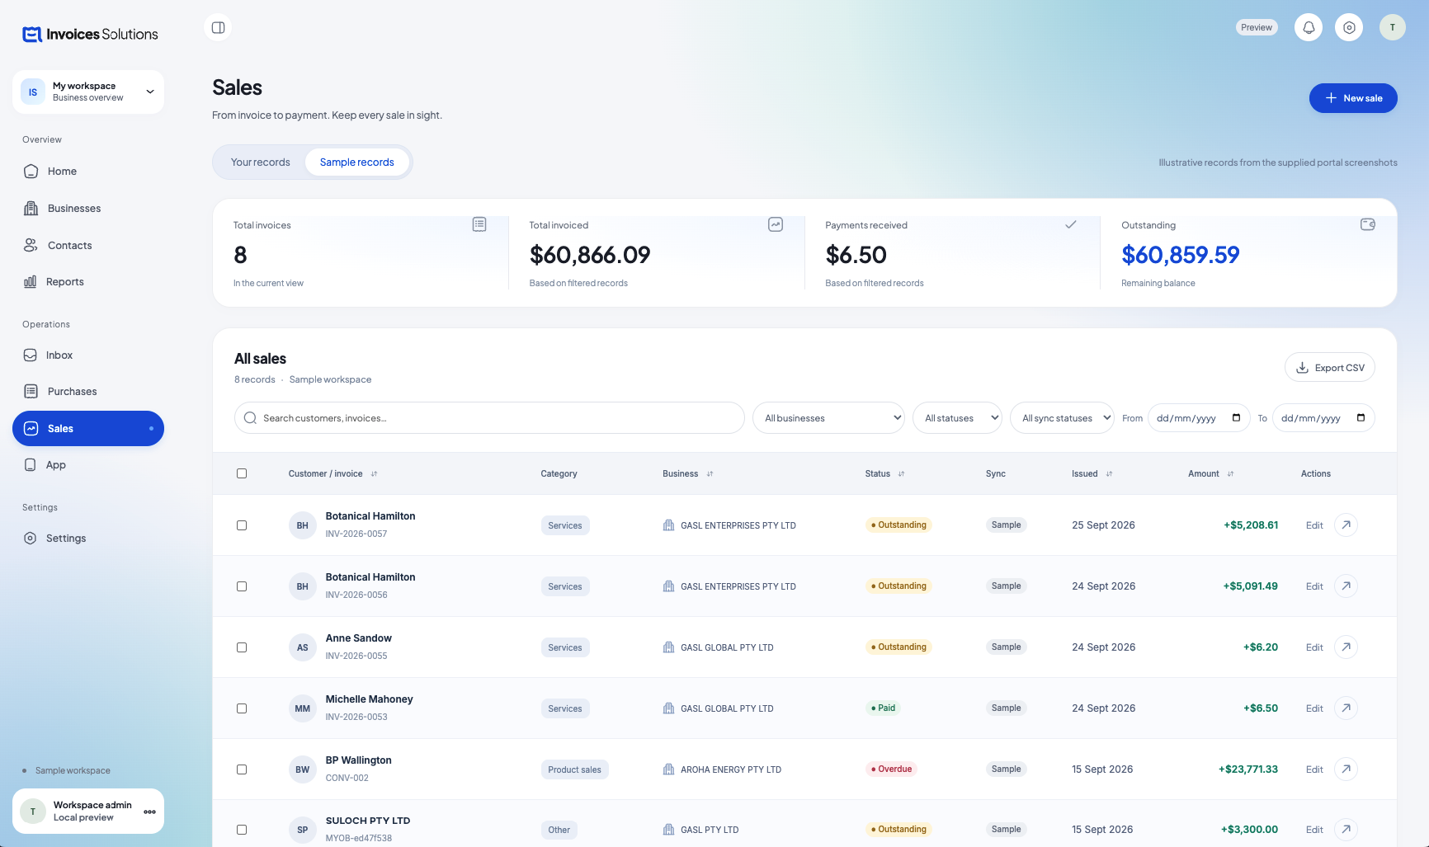Sort by Status column arrows
The height and width of the screenshot is (847, 1429).
(902, 473)
